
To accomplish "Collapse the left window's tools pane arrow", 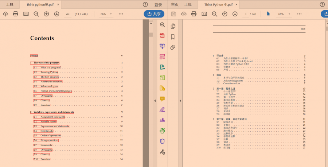I will (155, 100).
